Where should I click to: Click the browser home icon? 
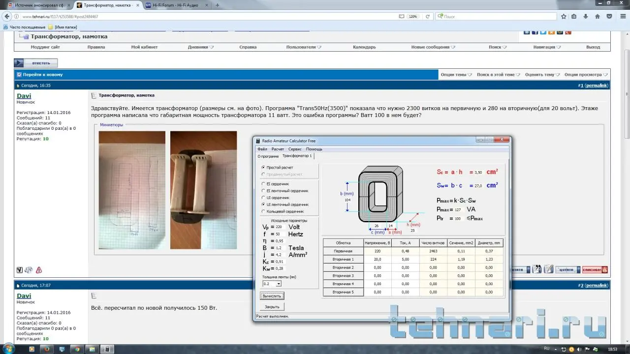tap(598, 16)
